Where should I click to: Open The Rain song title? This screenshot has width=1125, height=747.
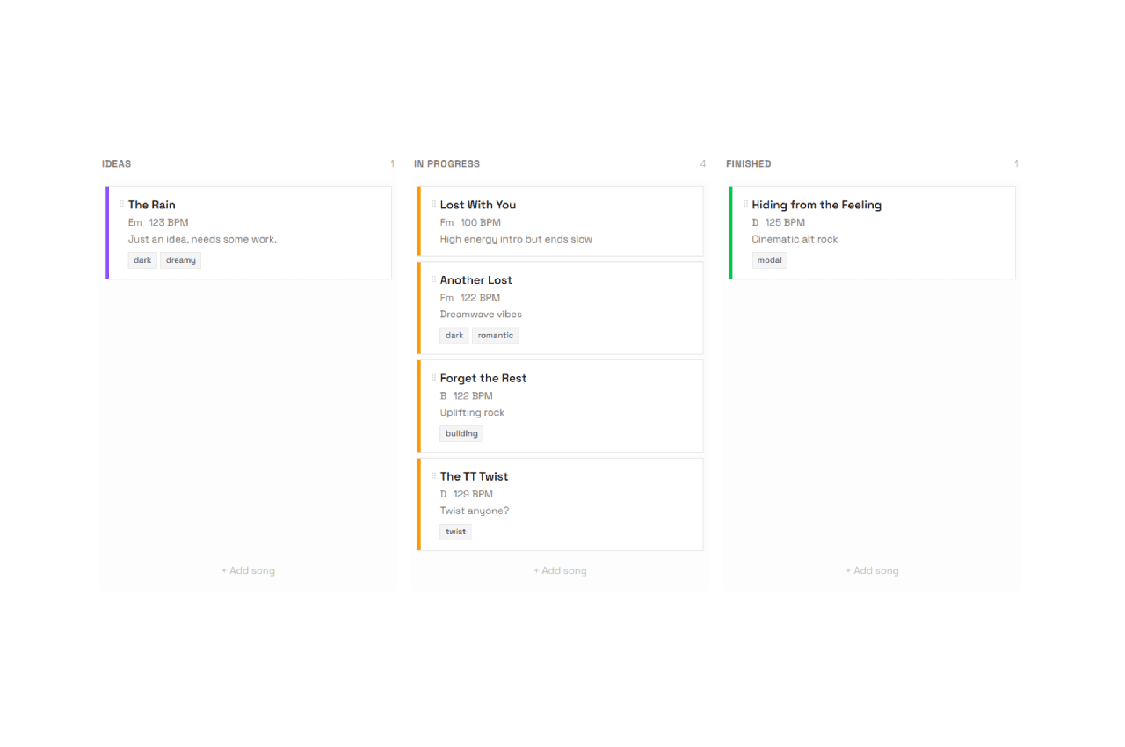tap(152, 205)
